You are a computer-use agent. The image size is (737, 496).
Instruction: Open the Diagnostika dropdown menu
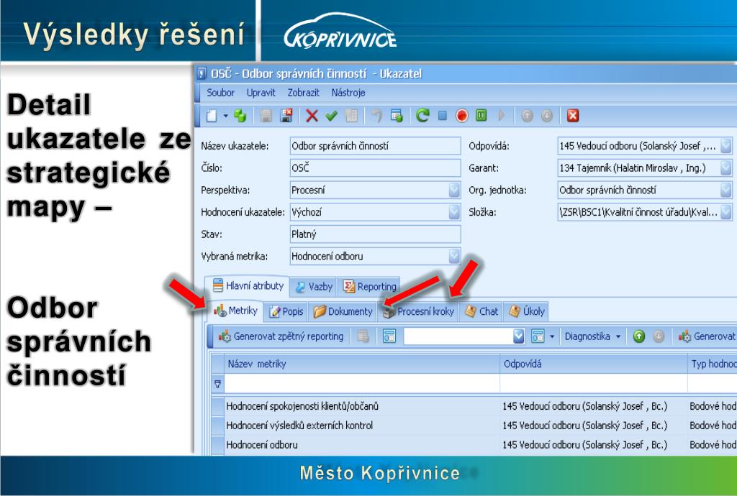(x=593, y=336)
